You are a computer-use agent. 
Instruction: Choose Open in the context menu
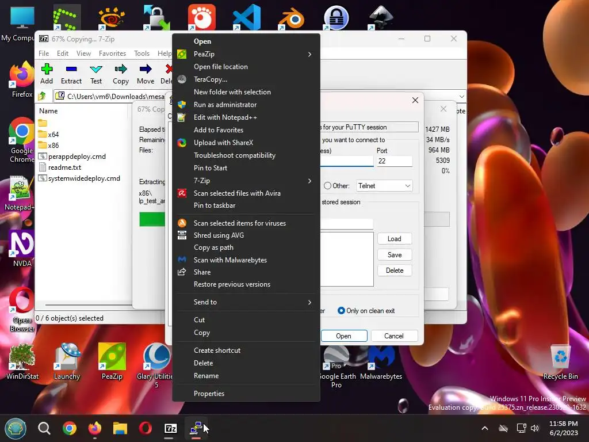(x=246, y=41)
